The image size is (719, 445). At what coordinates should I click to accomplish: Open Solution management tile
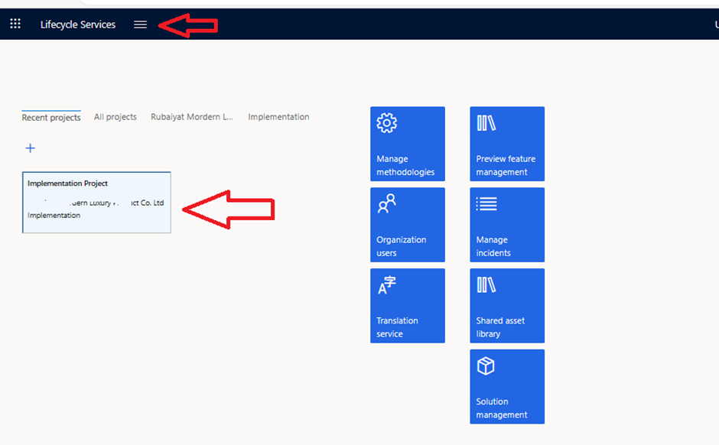(507, 386)
